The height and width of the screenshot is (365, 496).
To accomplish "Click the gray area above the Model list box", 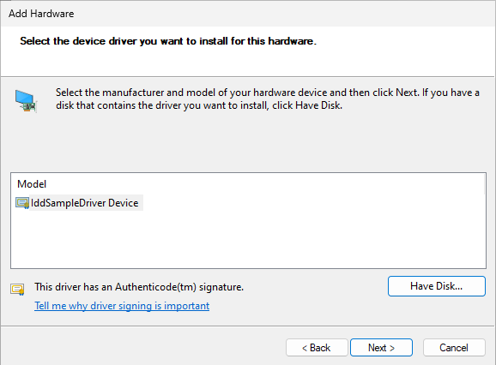I will tap(247, 144).
